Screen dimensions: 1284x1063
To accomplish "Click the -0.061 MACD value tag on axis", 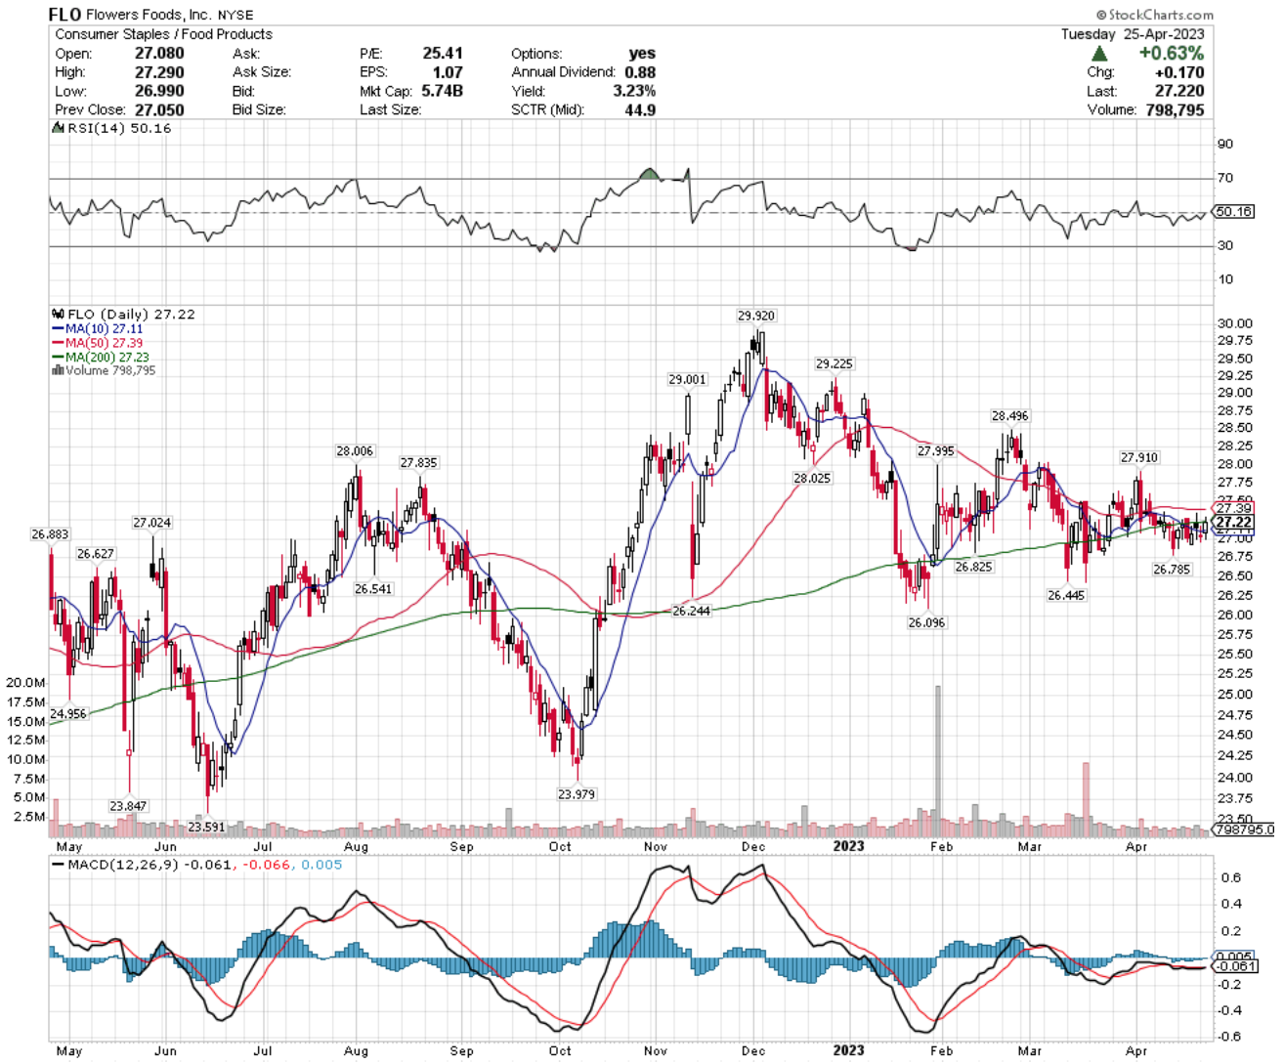I will pyautogui.click(x=1236, y=966).
